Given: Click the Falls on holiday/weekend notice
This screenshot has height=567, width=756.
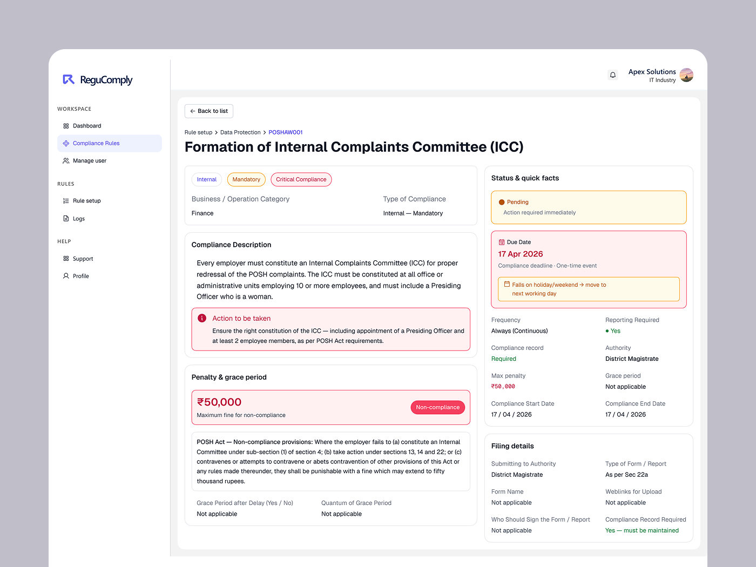Looking at the screenshot, I should coord(589,289).
